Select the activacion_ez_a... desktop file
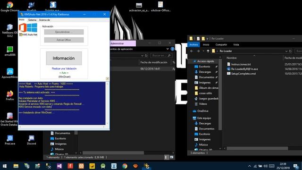Viewport: 302px width, 170px height. click(x=139, y=7)
